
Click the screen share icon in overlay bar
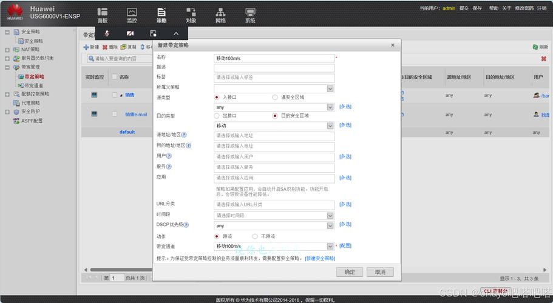click(x=153, y=33)
